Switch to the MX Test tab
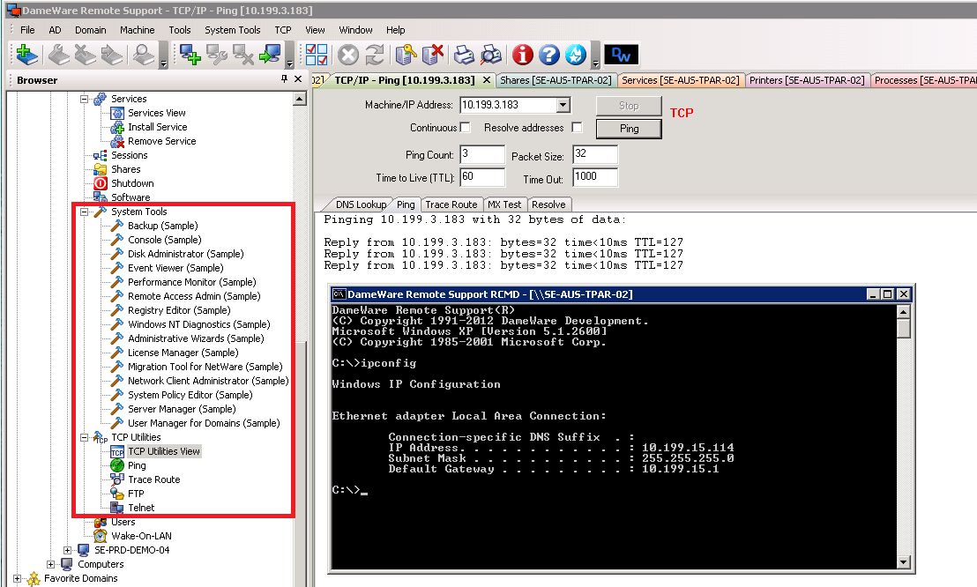Image resolution: width=977 pixels, height=587 pixels. tap(504, 204)
